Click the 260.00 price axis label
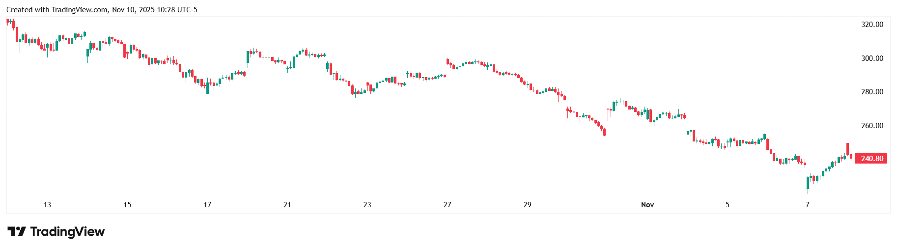 coord(872,126)
